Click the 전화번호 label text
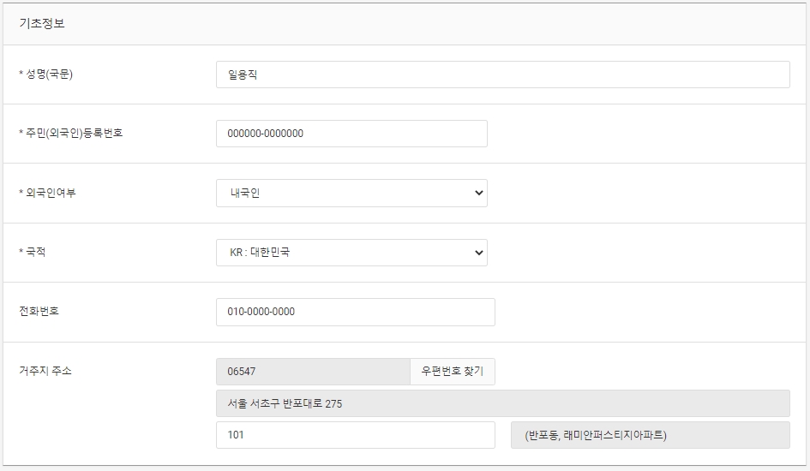The width and height of the screenshot is (810, 471). tap(39, 311)
